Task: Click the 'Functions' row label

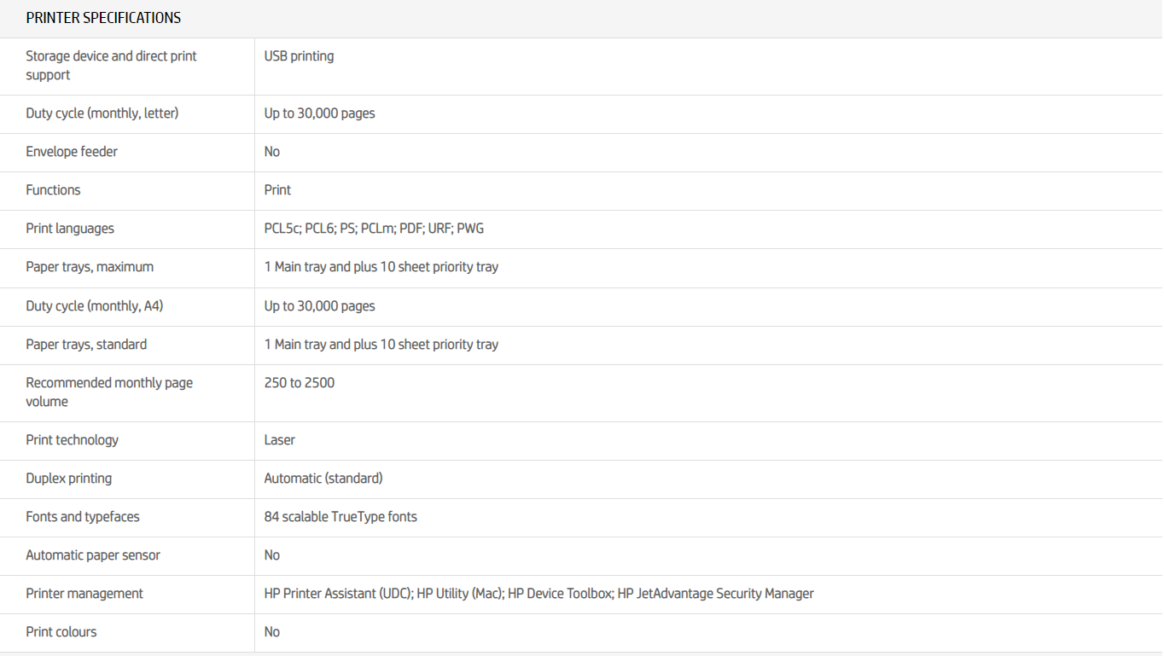Action: coord(53,190)
